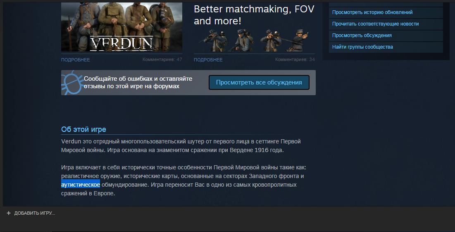
Task: Click the ДОБАВИТЬ ИГРУ... label
Action: click(35, 213)
